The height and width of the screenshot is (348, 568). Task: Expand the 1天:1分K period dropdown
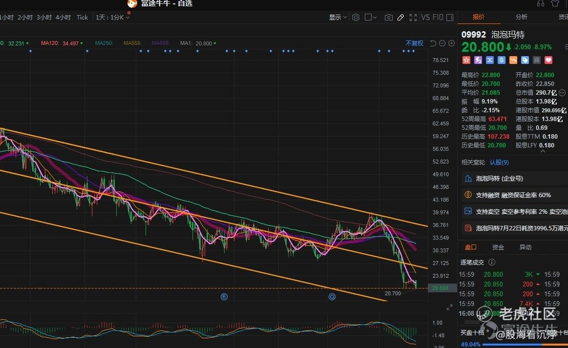tap(112, 18)
